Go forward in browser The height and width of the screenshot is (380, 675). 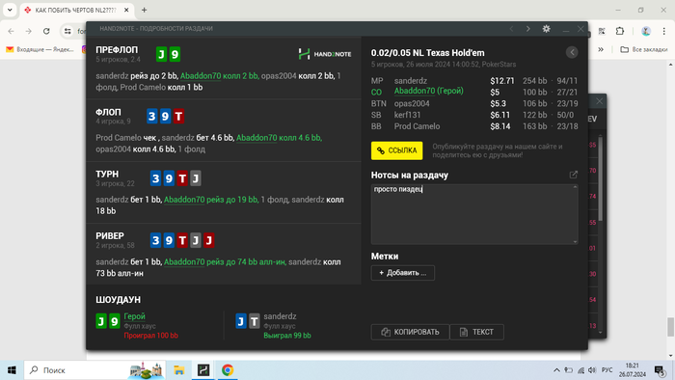pyautogui.click(x=28, y=31)
